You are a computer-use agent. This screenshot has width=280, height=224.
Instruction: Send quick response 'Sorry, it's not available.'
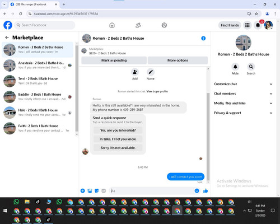point(118,148)
